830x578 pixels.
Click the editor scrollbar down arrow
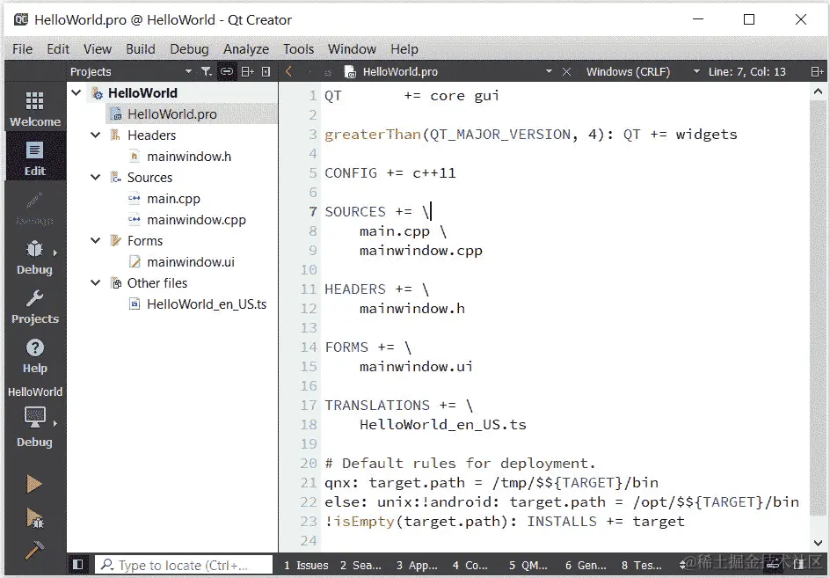[818, 543]
